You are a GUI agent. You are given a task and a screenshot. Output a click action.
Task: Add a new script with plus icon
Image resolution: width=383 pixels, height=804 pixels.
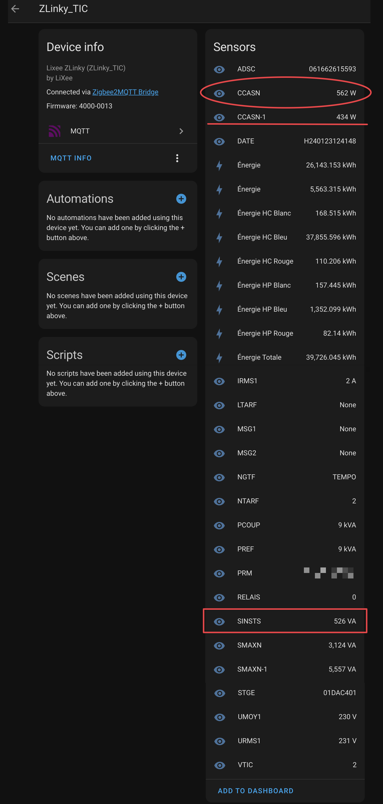coord(181,355)
